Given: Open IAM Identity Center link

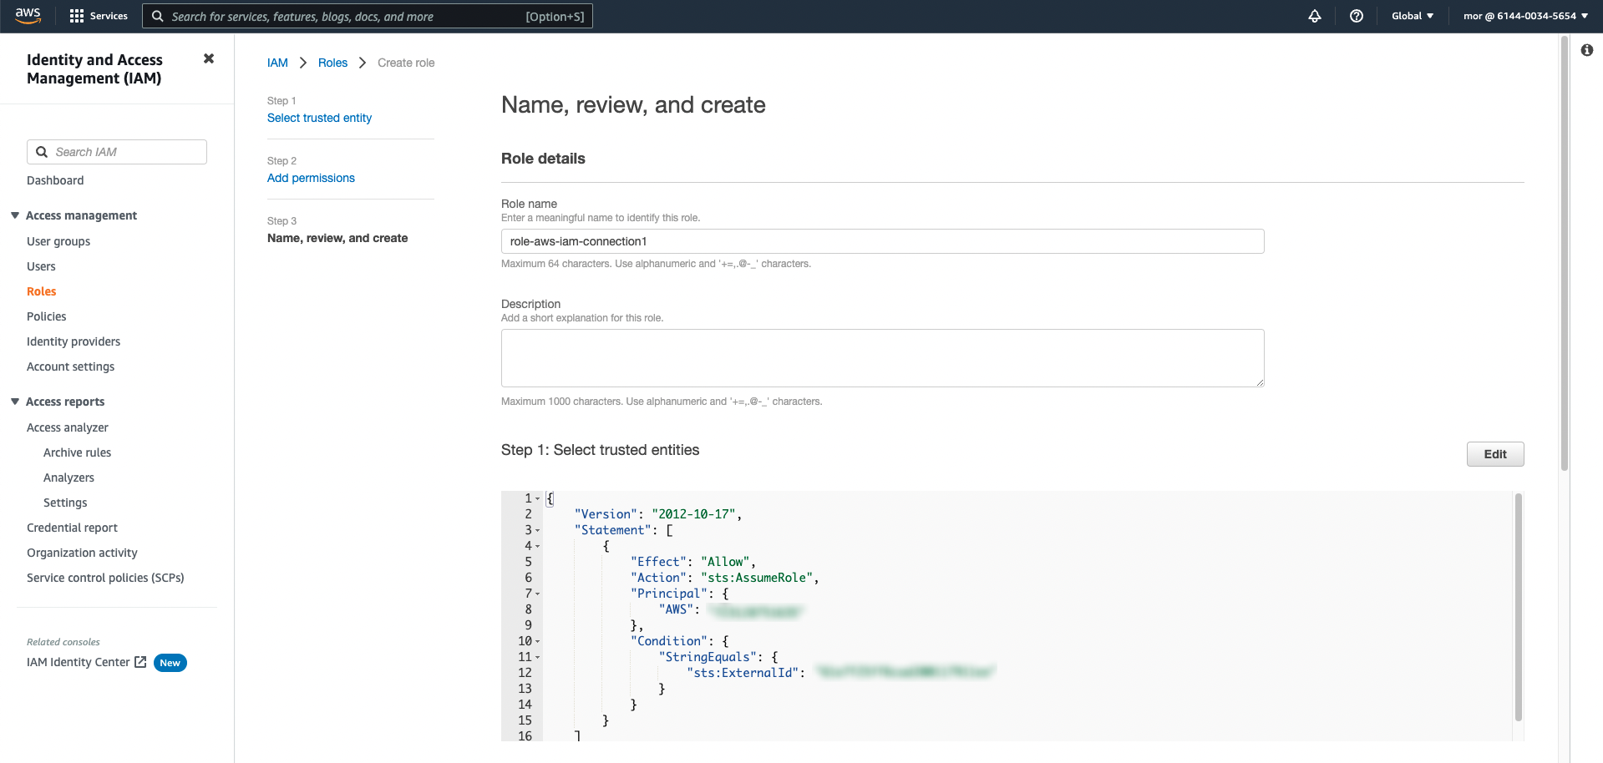Looking at the screenshot, I should click(x=79, y=662).
